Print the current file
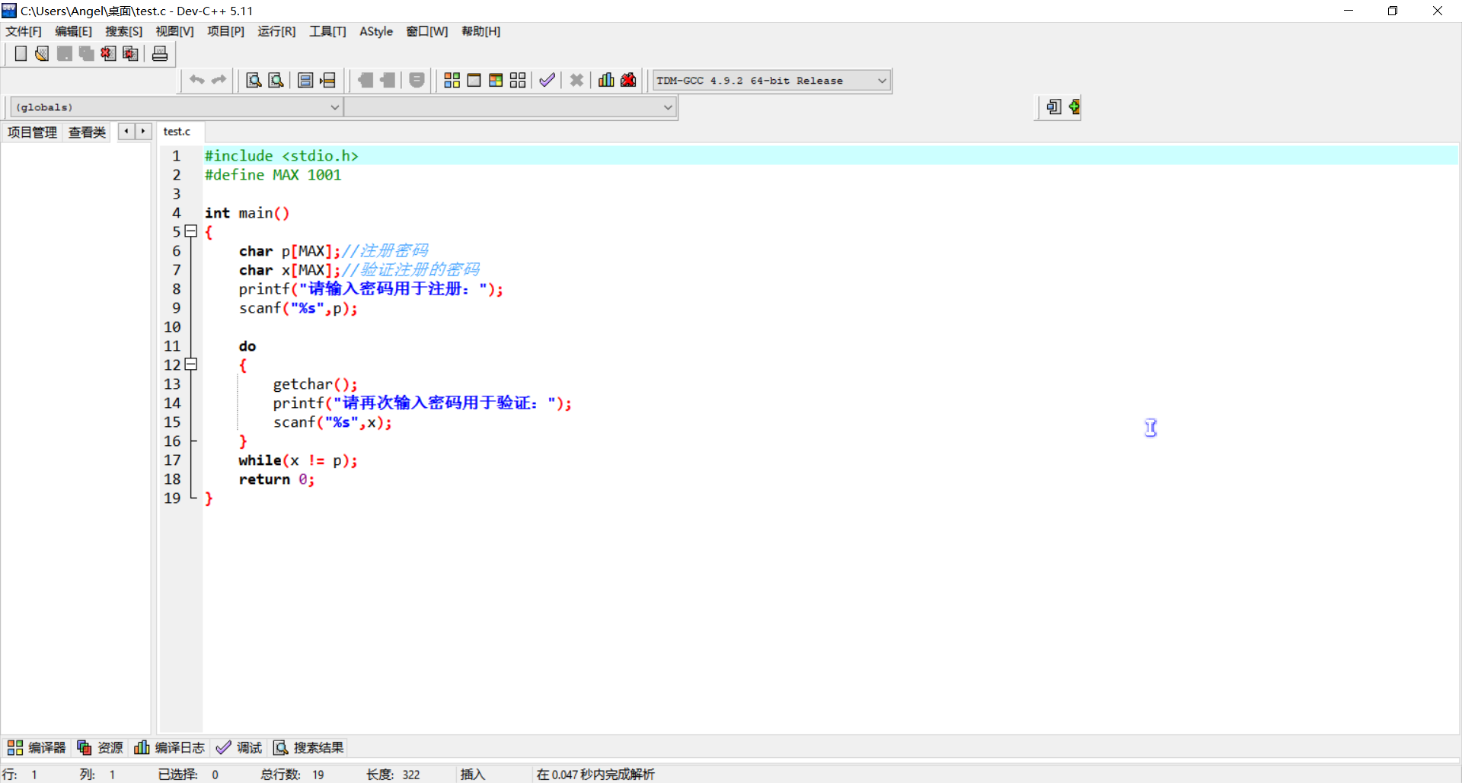This screenshot has width=1462, height=783. click(x=160, y=53)
